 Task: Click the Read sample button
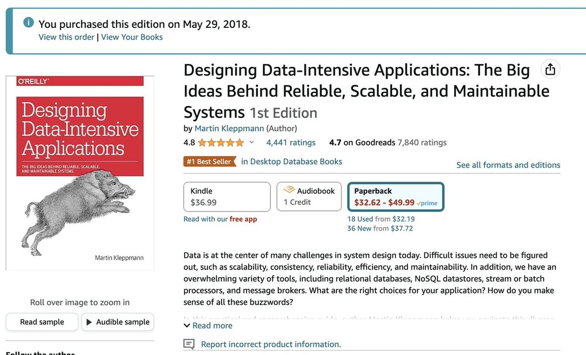(x=42, y=322)
